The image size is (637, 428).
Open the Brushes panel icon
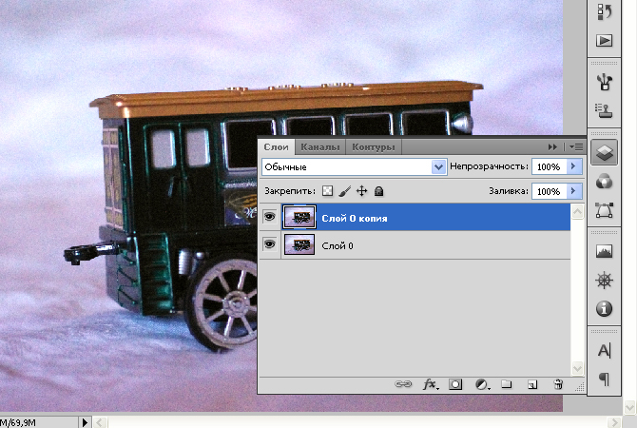click(x=604, y=82)
